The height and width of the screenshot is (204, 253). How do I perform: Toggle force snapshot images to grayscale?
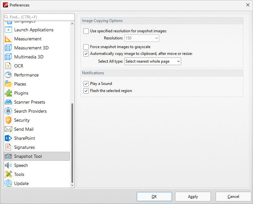point(86,47)
